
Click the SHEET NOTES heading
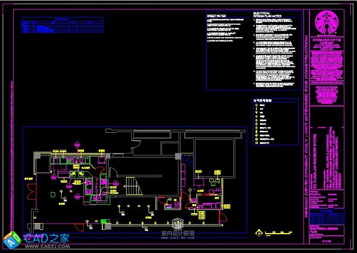click(217, 16)
